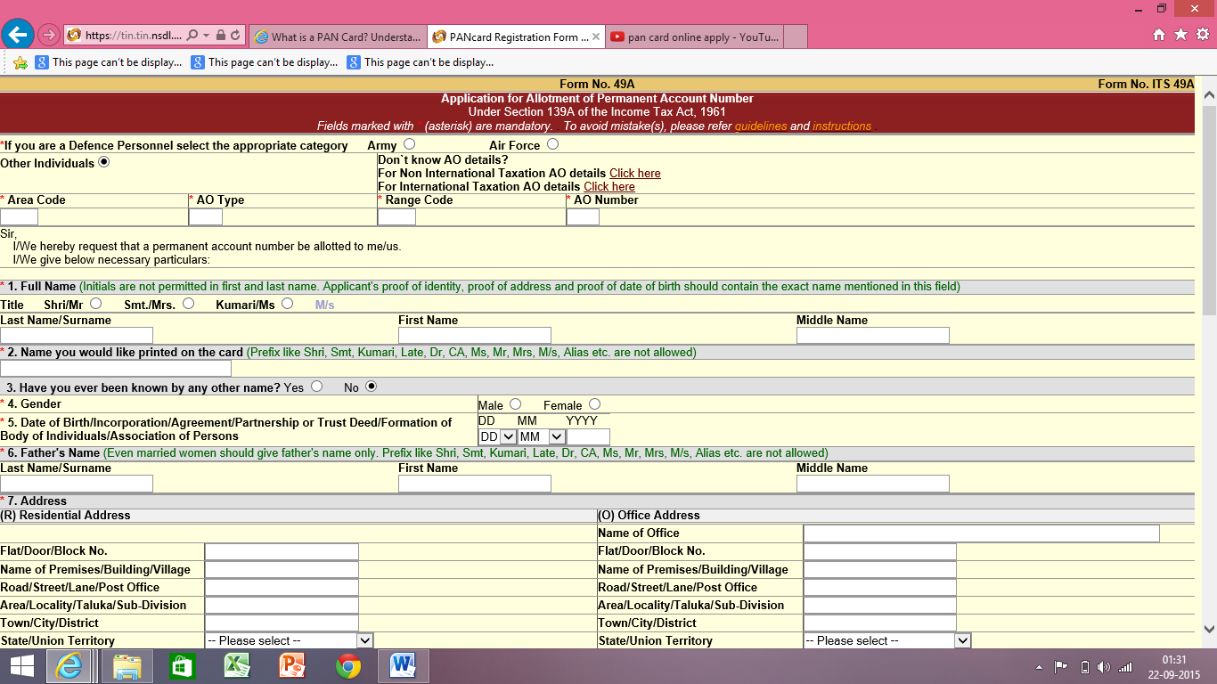Open the Action Center flag icon
This screenshot has width=1217, height=684.
pos(1061,667)
